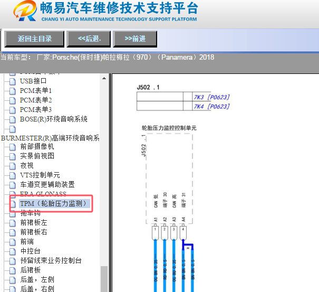
Task: Click connector pin 4 below A4
Action: 183,232
